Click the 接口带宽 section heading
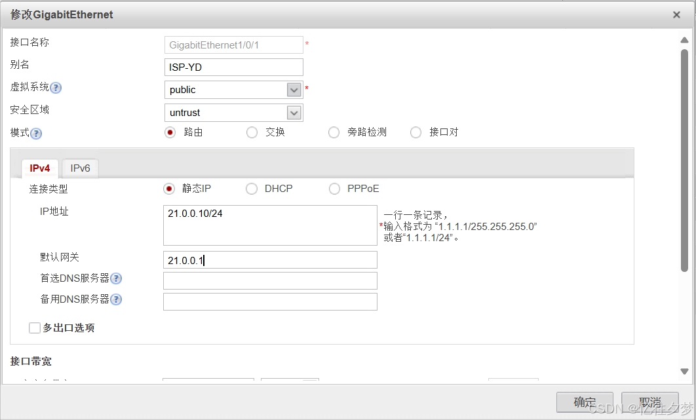696x420 pixels. tap(31, 362)
